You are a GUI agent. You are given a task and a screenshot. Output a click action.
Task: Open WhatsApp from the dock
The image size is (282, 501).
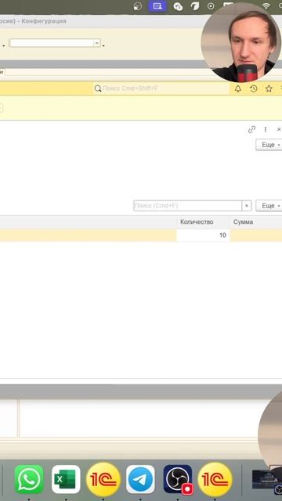point(29,479)
